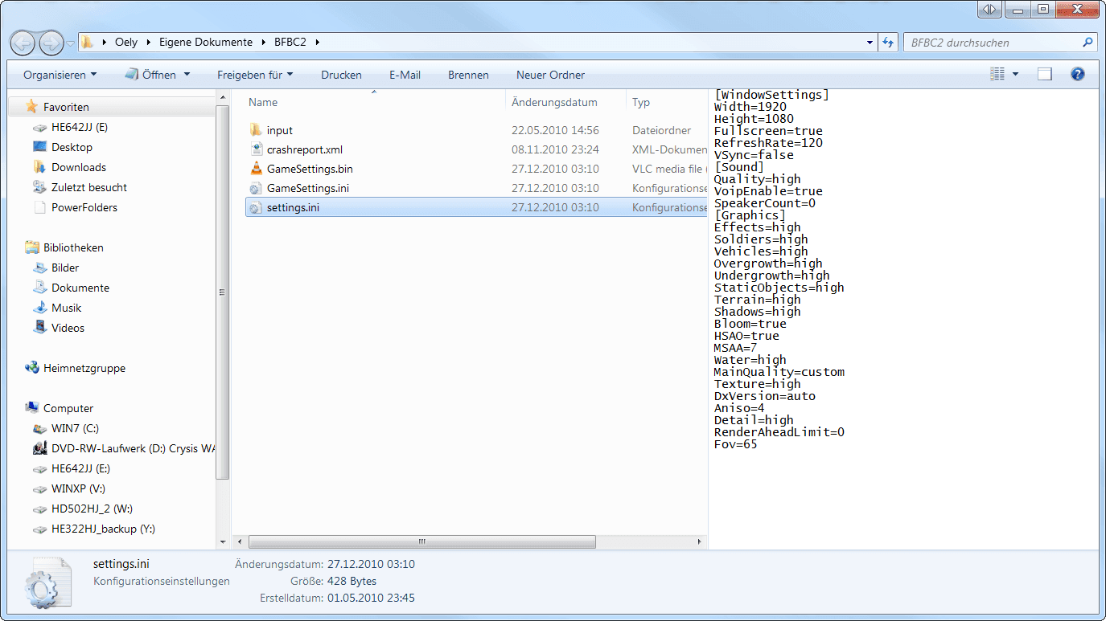Screen dimensions: 1106x621
Task: Select GameSettings.ini gear icon
Action: [x=256, y=188]
